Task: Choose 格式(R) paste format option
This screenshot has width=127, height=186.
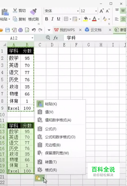Action: (61, 170)
